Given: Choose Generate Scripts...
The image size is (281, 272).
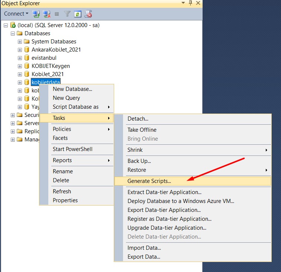Looking at the screenshot, I should coord(193,181).
